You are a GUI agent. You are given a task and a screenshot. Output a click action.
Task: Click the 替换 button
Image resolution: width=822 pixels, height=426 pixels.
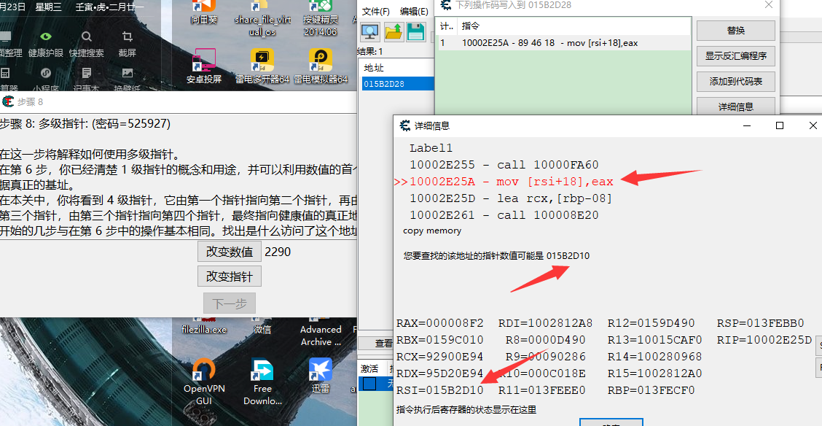(x=735, y=31)
